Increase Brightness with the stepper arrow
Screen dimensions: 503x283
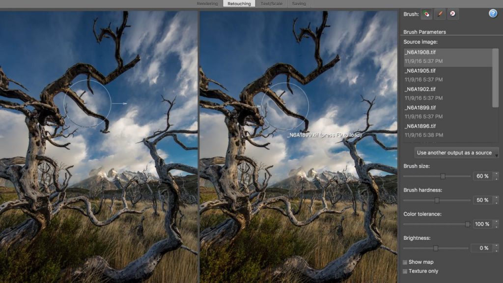[x=496, y=246]
